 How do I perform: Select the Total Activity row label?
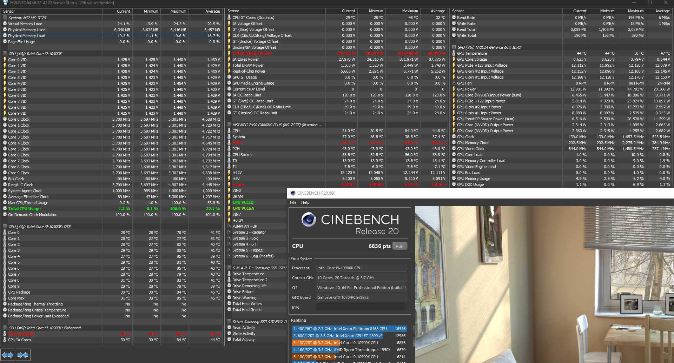click(244, 340)
